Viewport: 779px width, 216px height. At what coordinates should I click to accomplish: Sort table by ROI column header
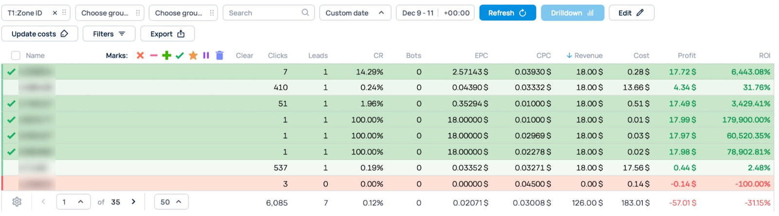764,55
